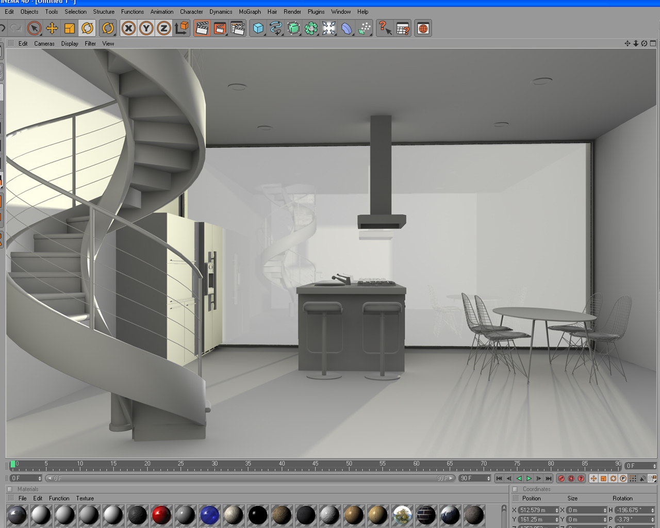Image resolution: width=660 pixels, height=528 pixels.
Task: Select the Move tool in the toolbar
Action: (52, 28)
